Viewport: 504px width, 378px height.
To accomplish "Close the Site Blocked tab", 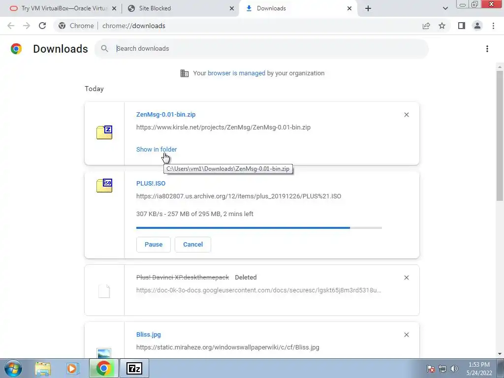I will click(232, 9).
